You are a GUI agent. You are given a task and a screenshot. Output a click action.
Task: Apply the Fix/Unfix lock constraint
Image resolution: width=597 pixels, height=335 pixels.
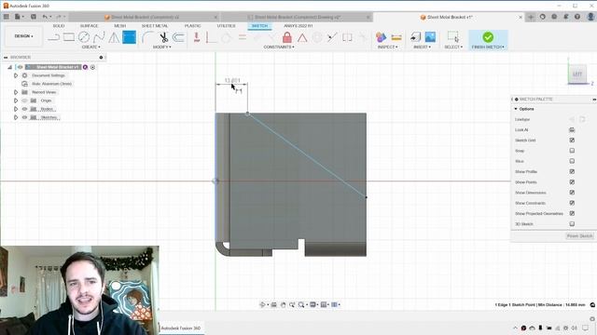[287, 37]
